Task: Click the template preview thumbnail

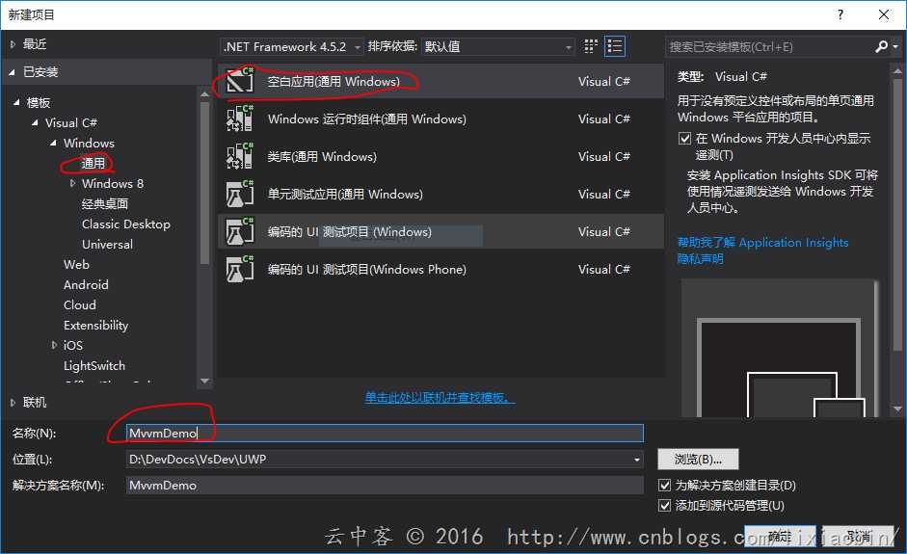Action: click(x=780, y=348)
